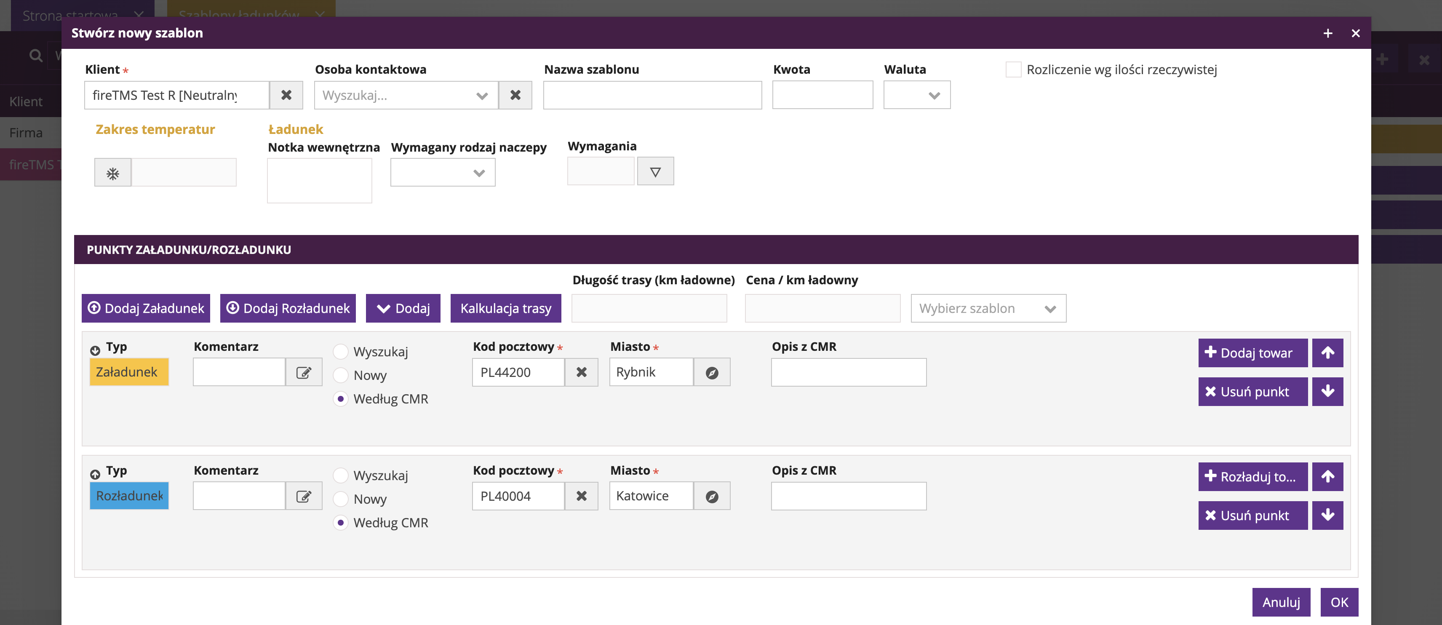Select Nowy radio in Rozładunek row
The image size is (1442, 625).
coord(340,499)
